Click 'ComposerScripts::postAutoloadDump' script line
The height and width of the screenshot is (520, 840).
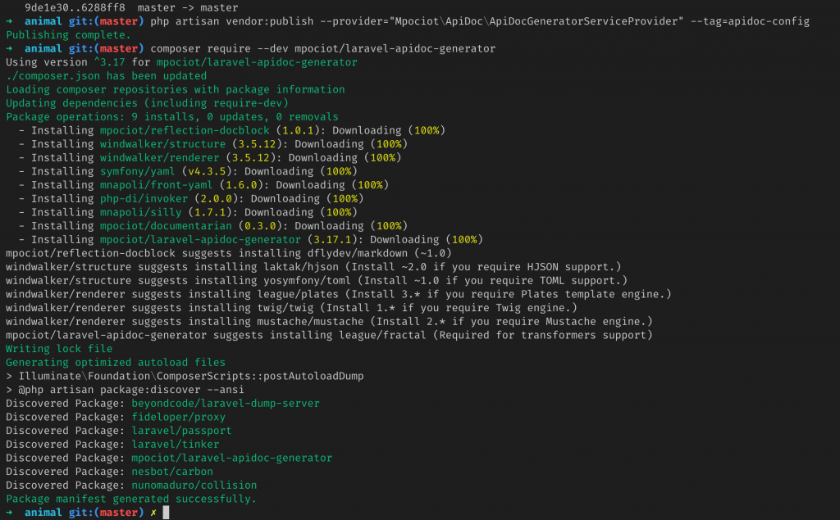(x=185, y=376)
